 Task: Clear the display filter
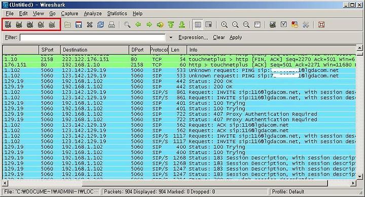point(219,37)
